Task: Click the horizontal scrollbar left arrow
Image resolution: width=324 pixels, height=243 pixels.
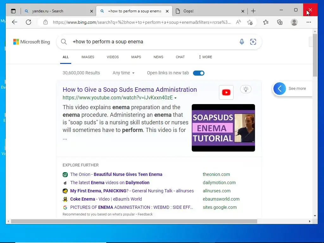Action: (8, 221)
